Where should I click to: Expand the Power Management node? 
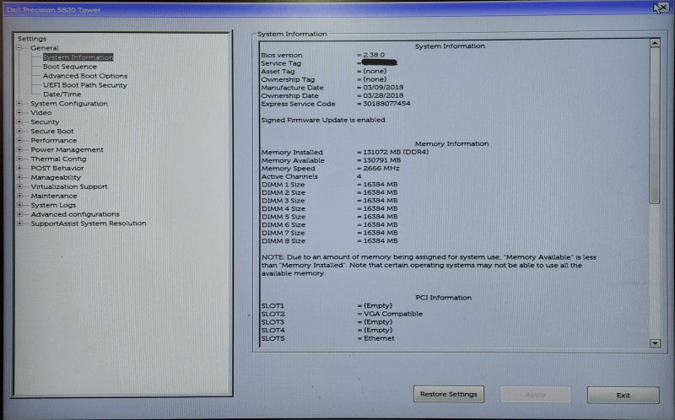(19, 150)
